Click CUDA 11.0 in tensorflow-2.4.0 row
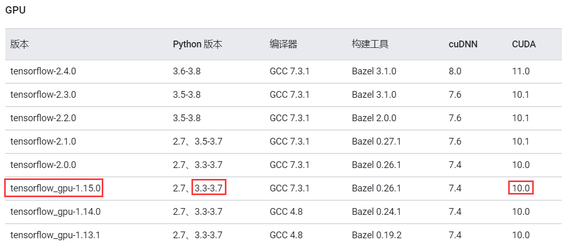The height and width of the screenshot is (245, 576). [x=521, y=71]
